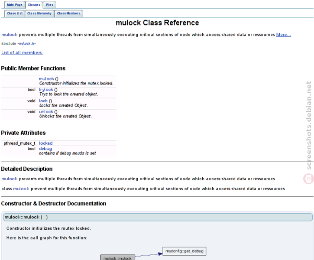314x260 pixels.
Task: Click void return type of unlock row
Action: point(31,112)
